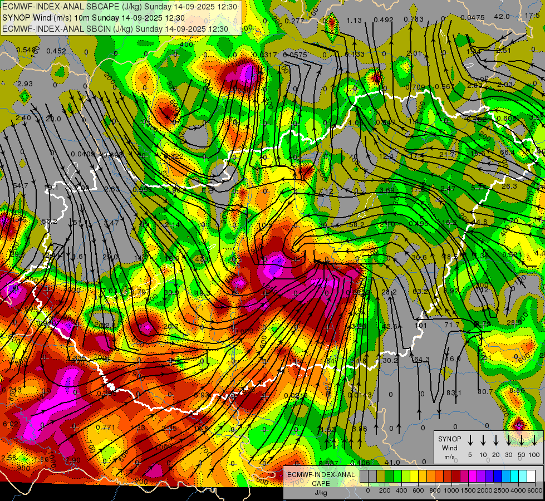Screen dimensions: 545x501
Task: Click the 0.492 value on the map
Action: [x=384, y=20]
